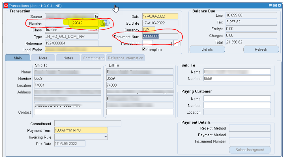This screenshot has height=158, width=283.
Task: Click the Payment Term field 100%PYMT-PO
Action: pos(81,130)
